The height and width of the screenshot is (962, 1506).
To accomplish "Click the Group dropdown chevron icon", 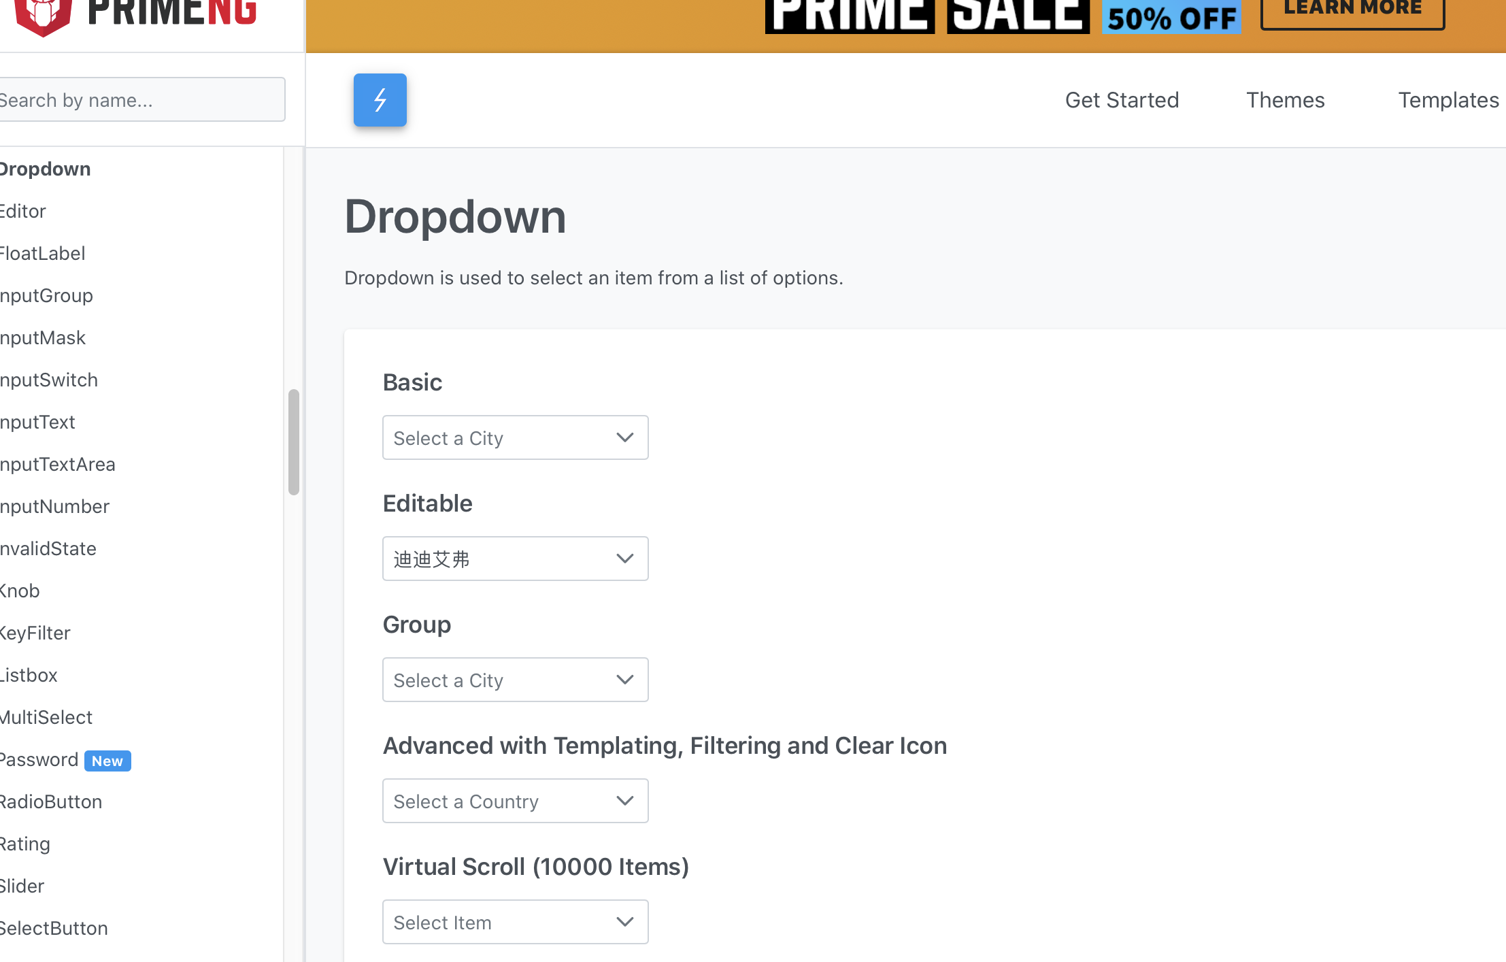I will pos(624,680).
